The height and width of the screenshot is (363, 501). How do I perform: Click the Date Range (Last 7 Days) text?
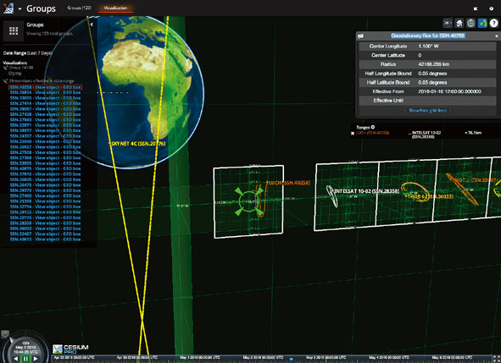[27, 53]
